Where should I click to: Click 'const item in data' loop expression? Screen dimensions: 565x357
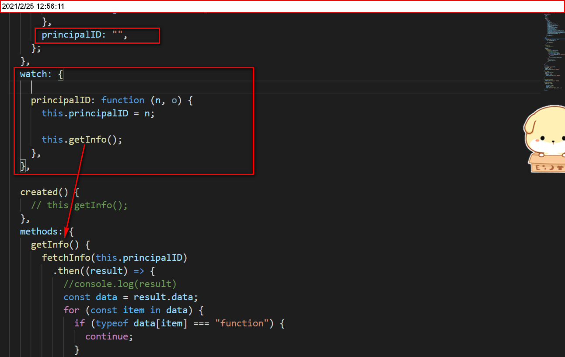pyautogui.click(x=139, y=310)
